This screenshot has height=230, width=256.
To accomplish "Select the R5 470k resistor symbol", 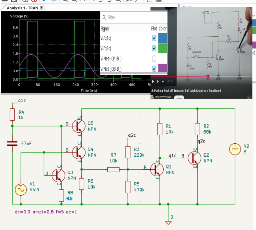I will click(128, 187).
